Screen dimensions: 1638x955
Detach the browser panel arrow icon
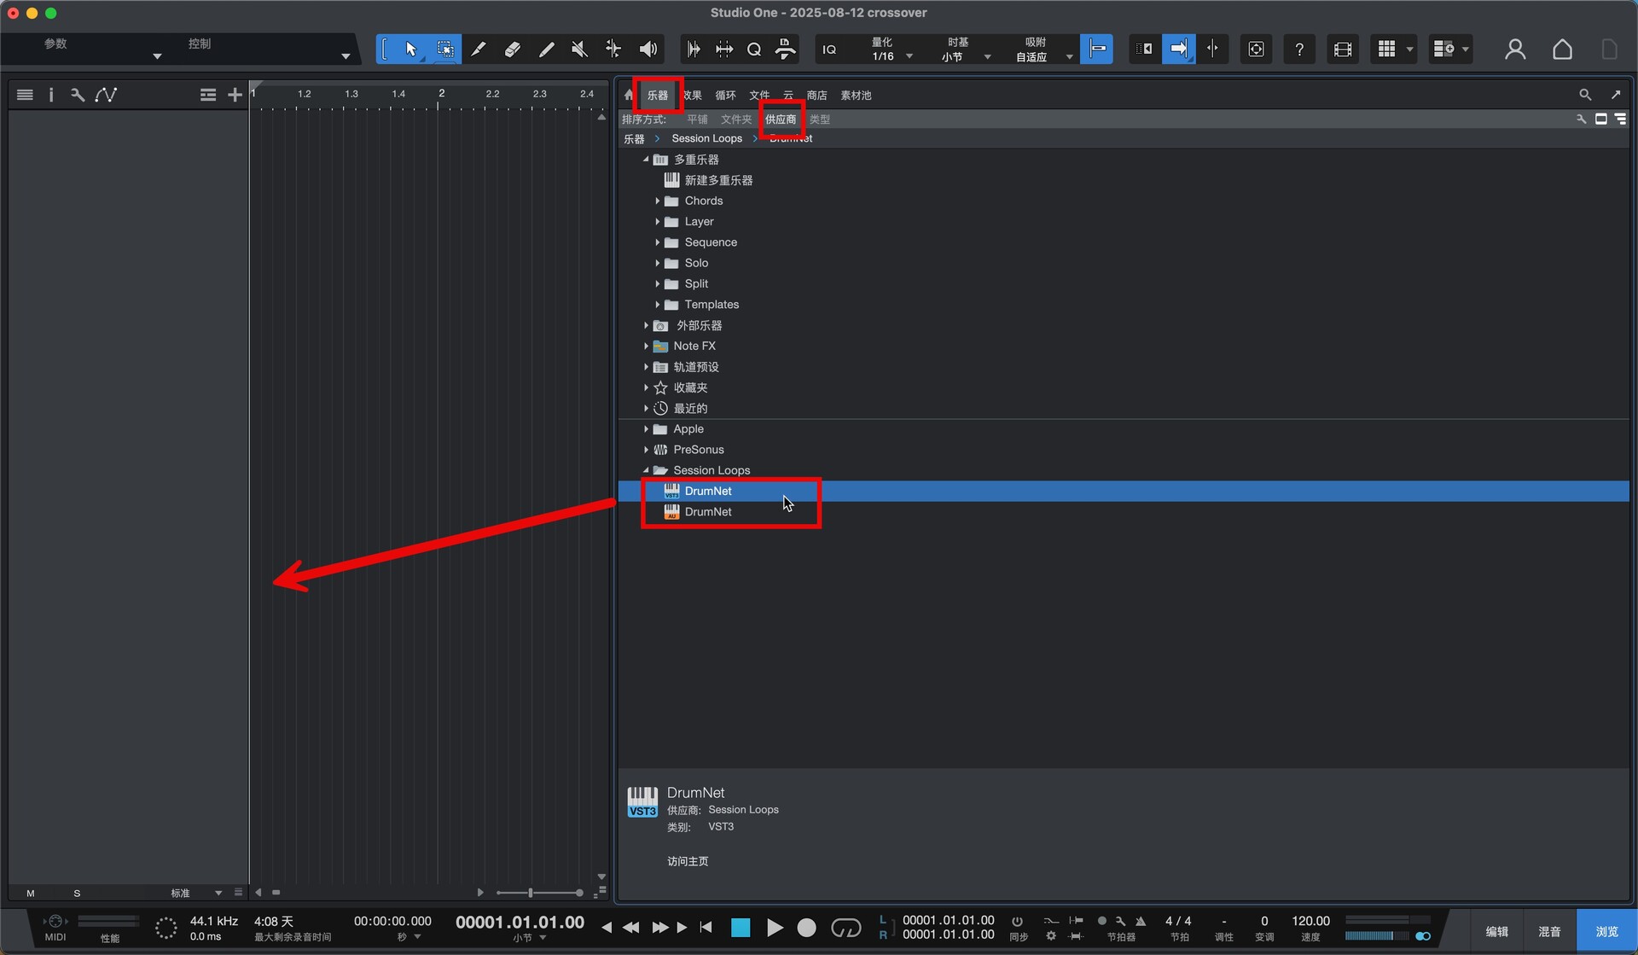pyautogui.click(x=1616, y=95)
